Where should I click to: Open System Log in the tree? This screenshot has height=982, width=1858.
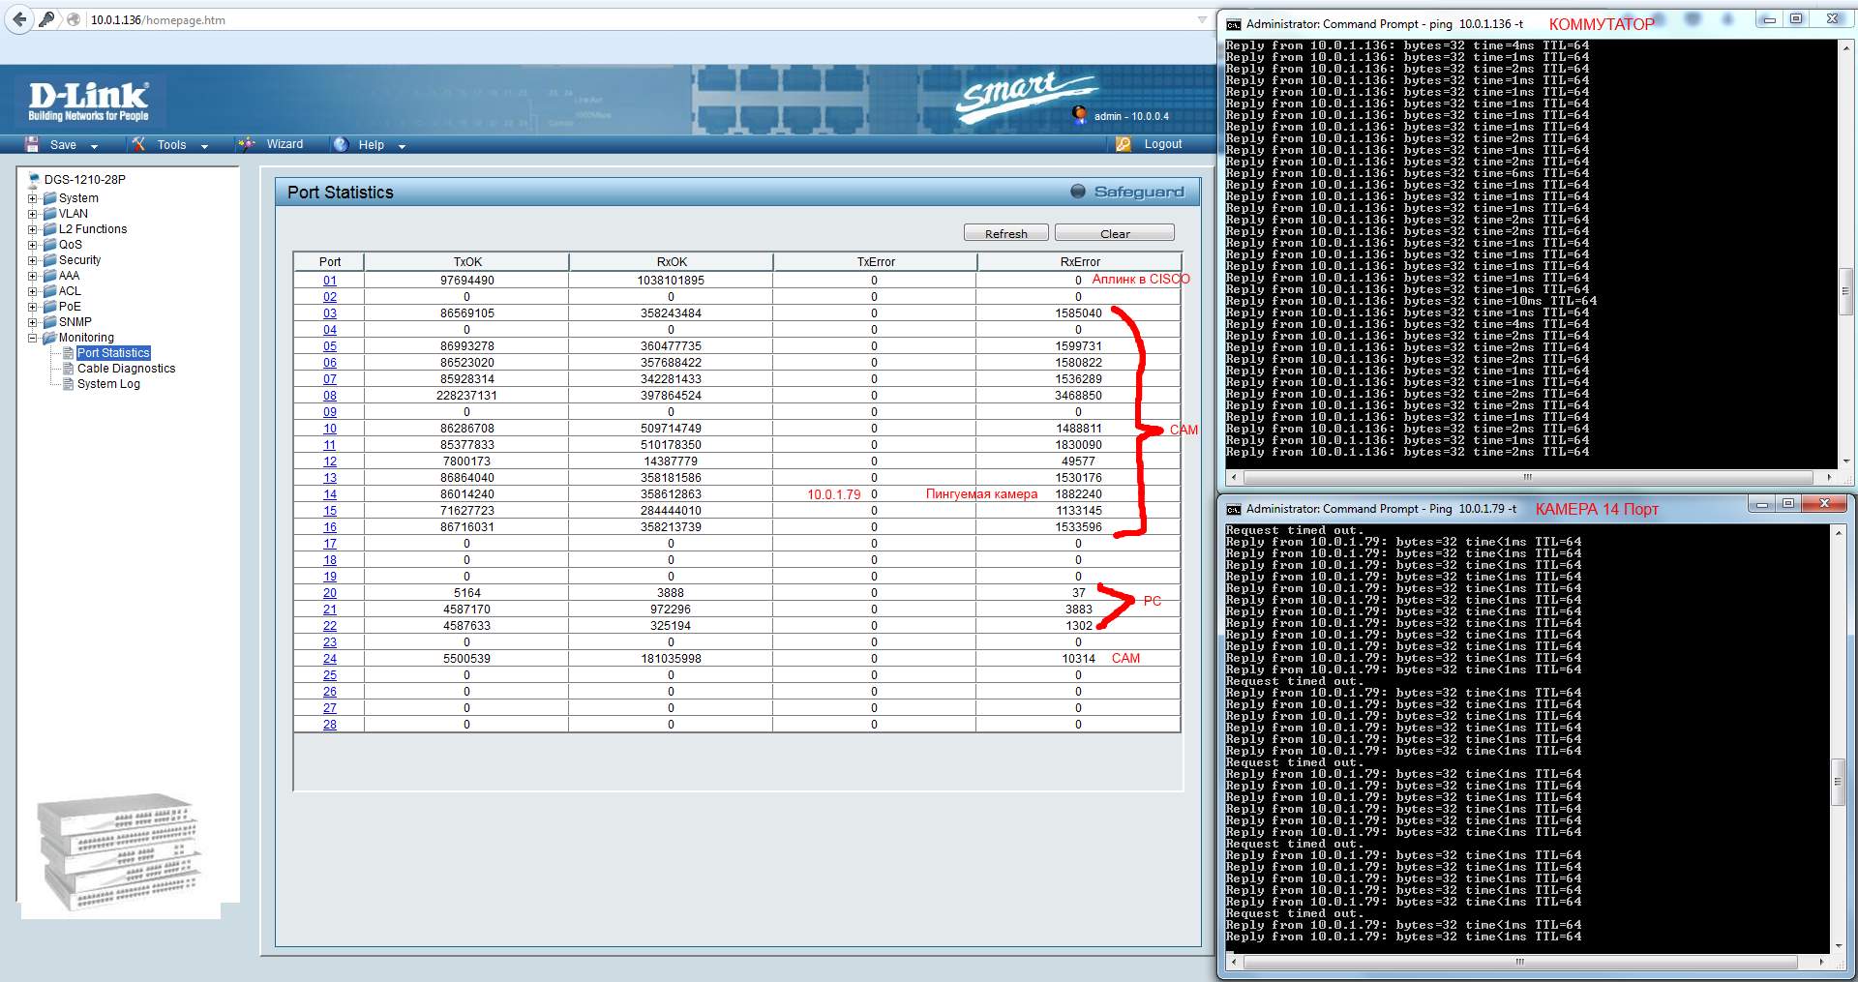[x=108, y=384]
